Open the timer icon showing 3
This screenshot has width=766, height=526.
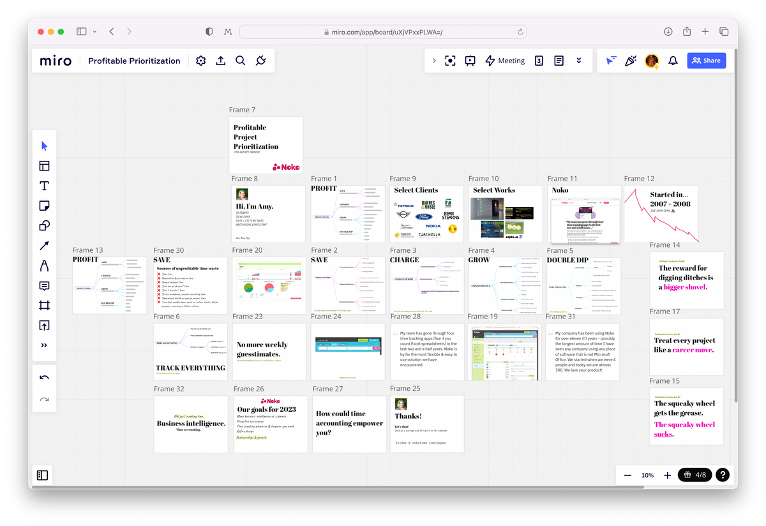click(539, 61)
